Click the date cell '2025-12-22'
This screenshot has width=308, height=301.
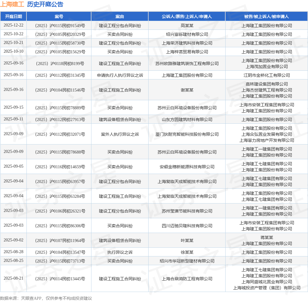(x=13, y=25)
